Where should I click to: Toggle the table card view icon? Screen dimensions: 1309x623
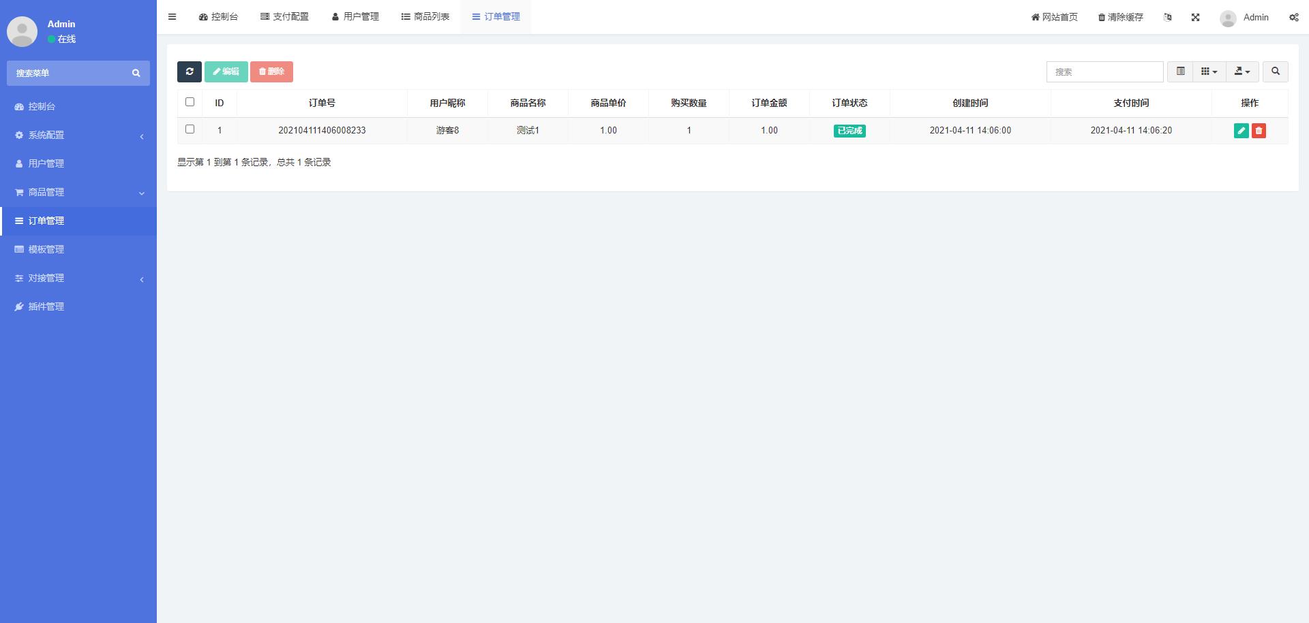click(x=1180, y=71)
